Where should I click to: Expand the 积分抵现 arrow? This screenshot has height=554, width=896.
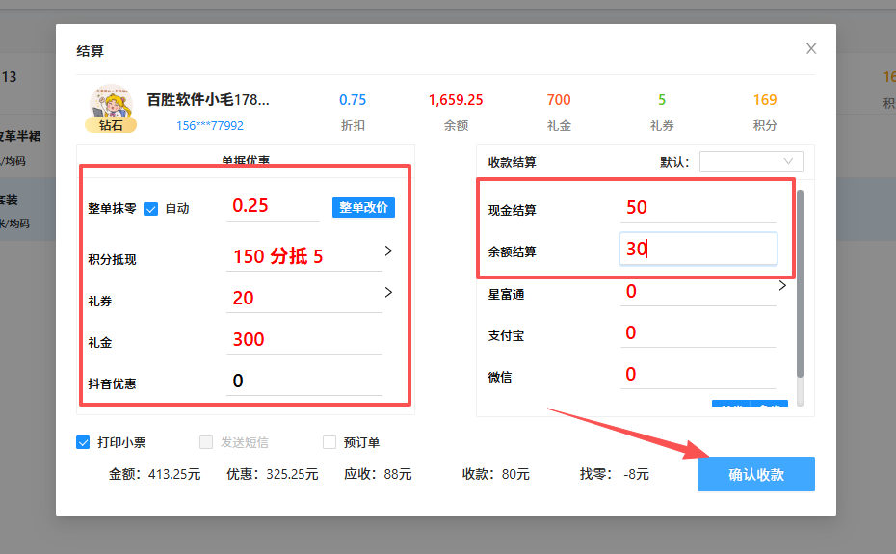[388, 251]
